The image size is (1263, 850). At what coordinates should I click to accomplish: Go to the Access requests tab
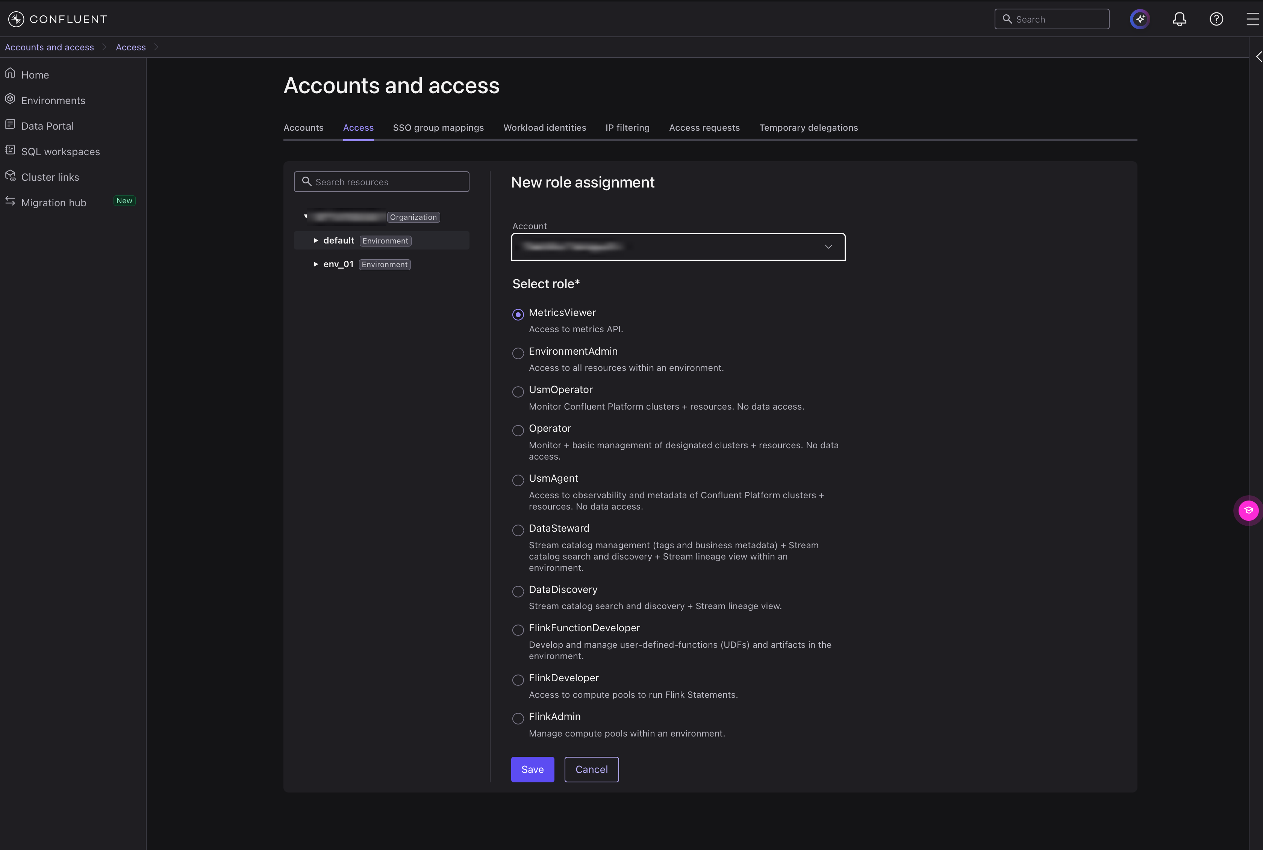coord(704,127)
